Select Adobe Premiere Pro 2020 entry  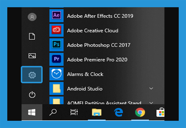click(x=97, y=60)
